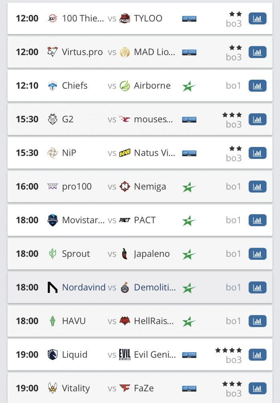Click the FaZe team logo
Screen dimensions: 280x403
pyautogui.click(x=125, y=388)
